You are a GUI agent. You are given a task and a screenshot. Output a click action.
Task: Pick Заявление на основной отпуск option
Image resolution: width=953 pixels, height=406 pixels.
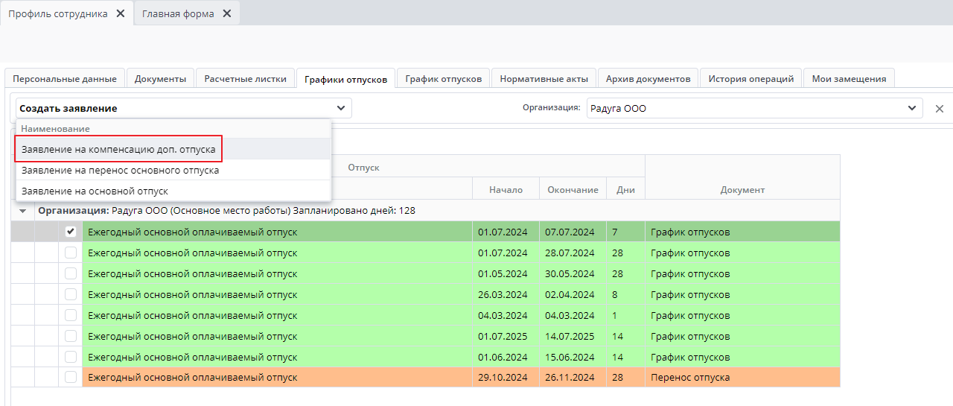coord(95,191)
